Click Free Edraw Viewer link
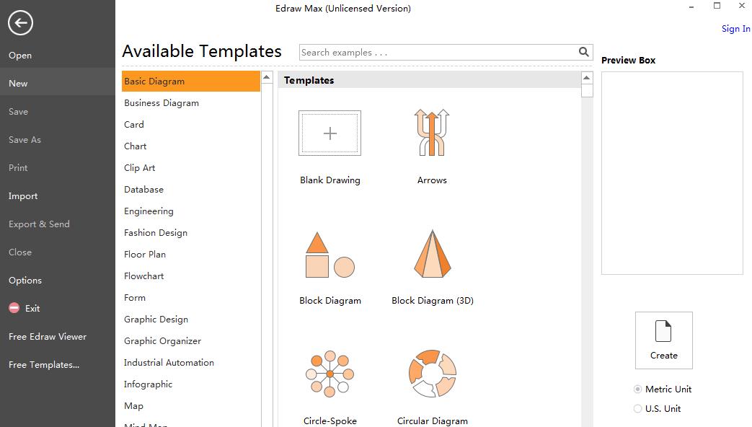Screen dimensions: 752x427 [x=48, y=337]
